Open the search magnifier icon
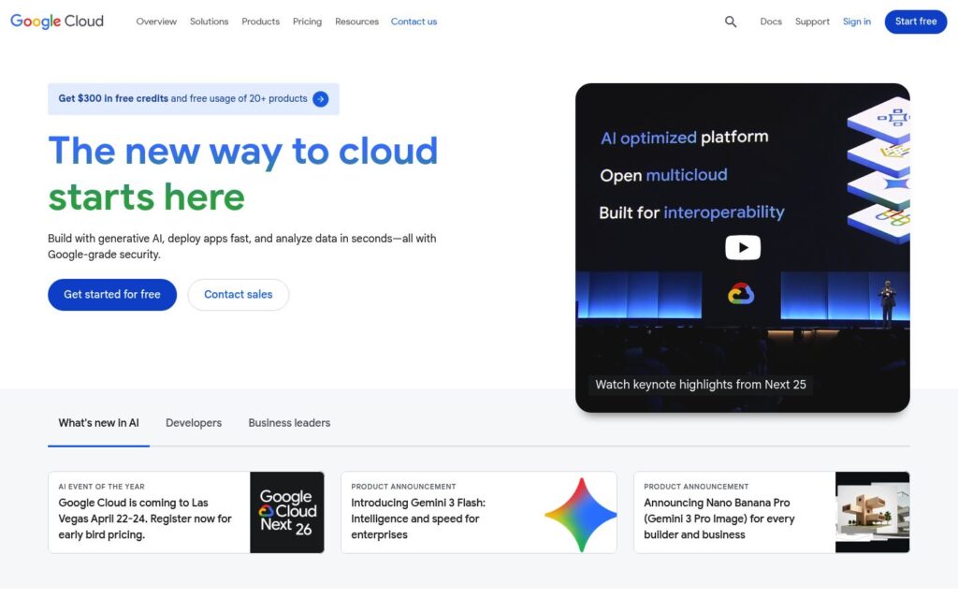 pos(730,22)
